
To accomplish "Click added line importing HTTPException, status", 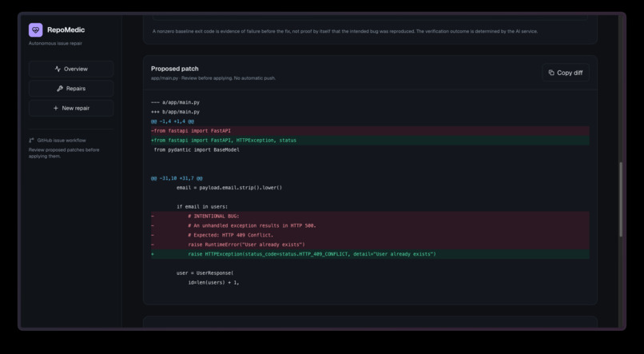I will [x=370, y=141].
